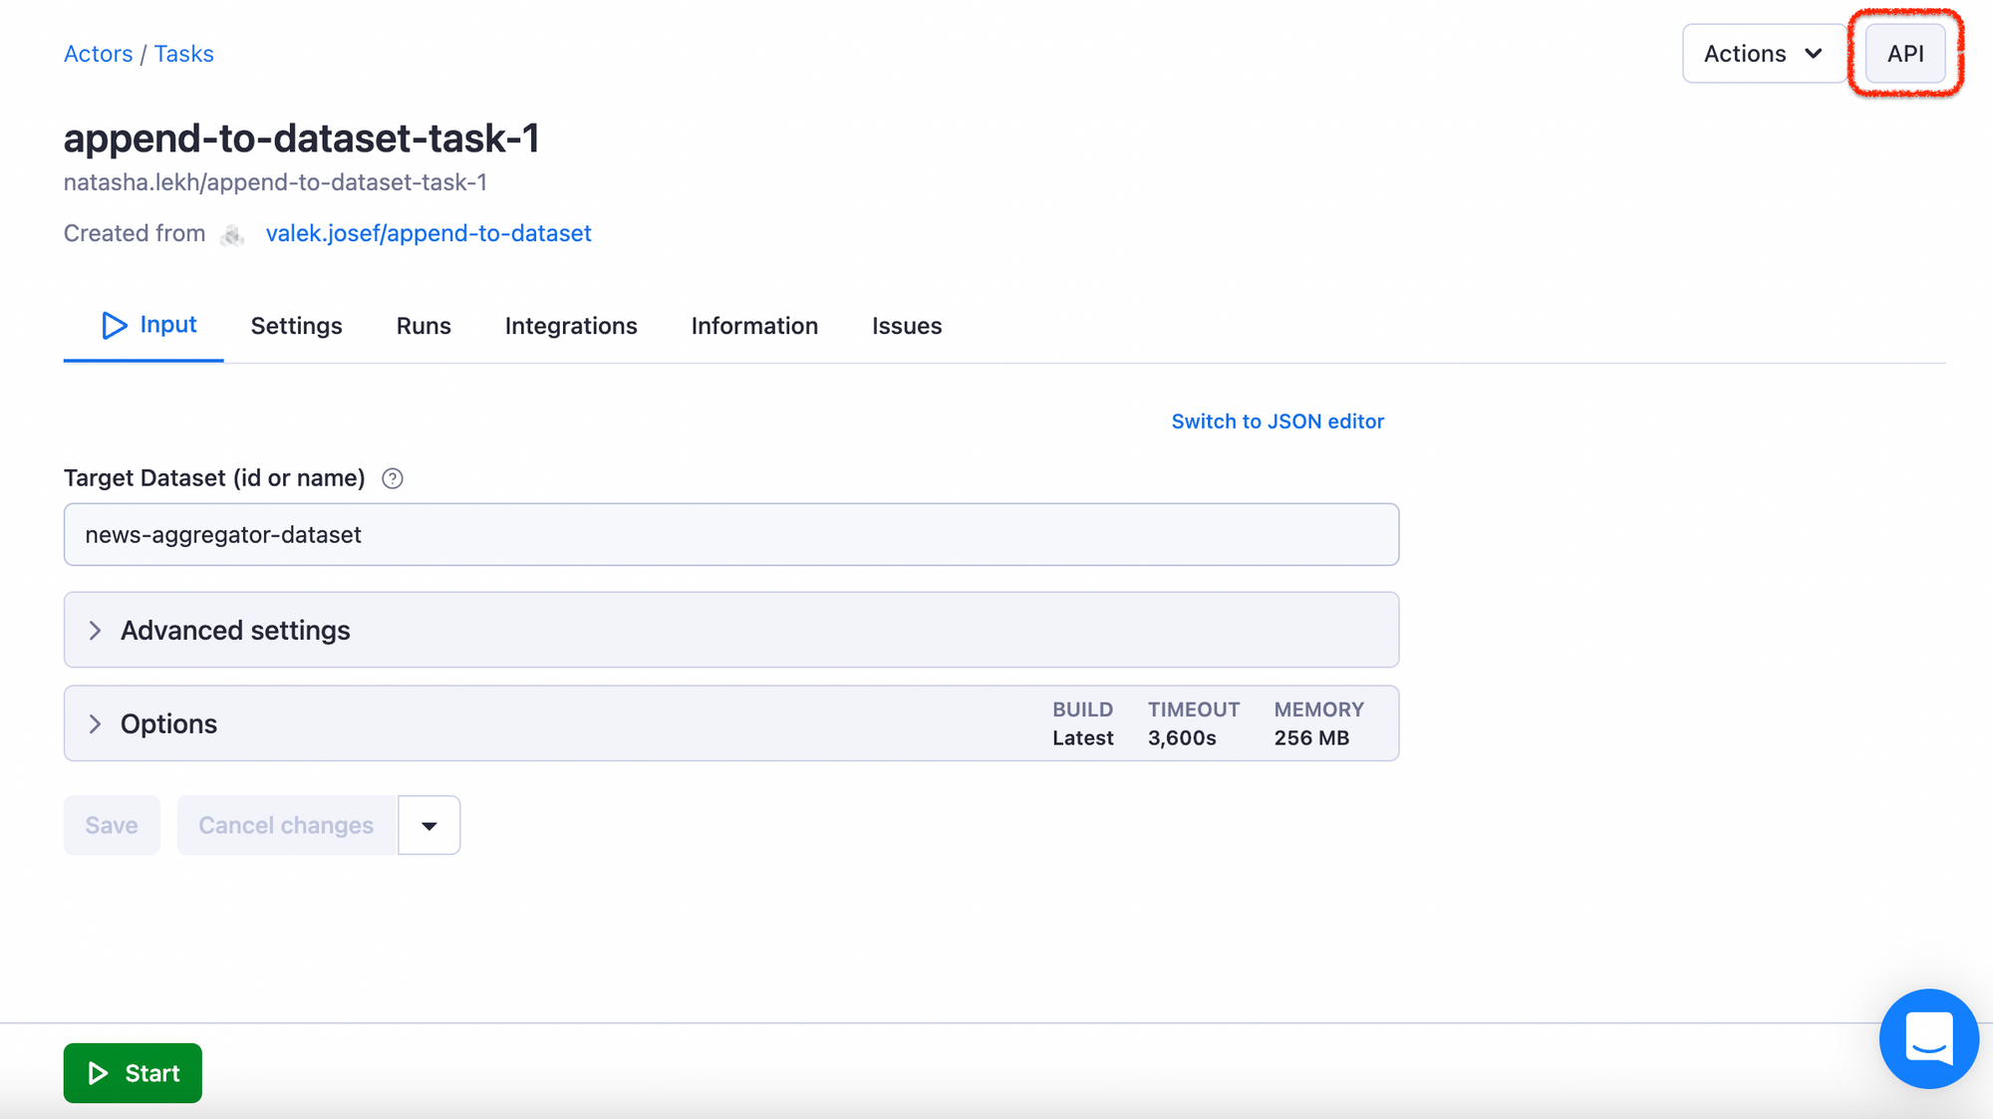Screen dimensions: 1993x1119
Task: Switch to the Settings tab
Action: [x=296, y=326]
